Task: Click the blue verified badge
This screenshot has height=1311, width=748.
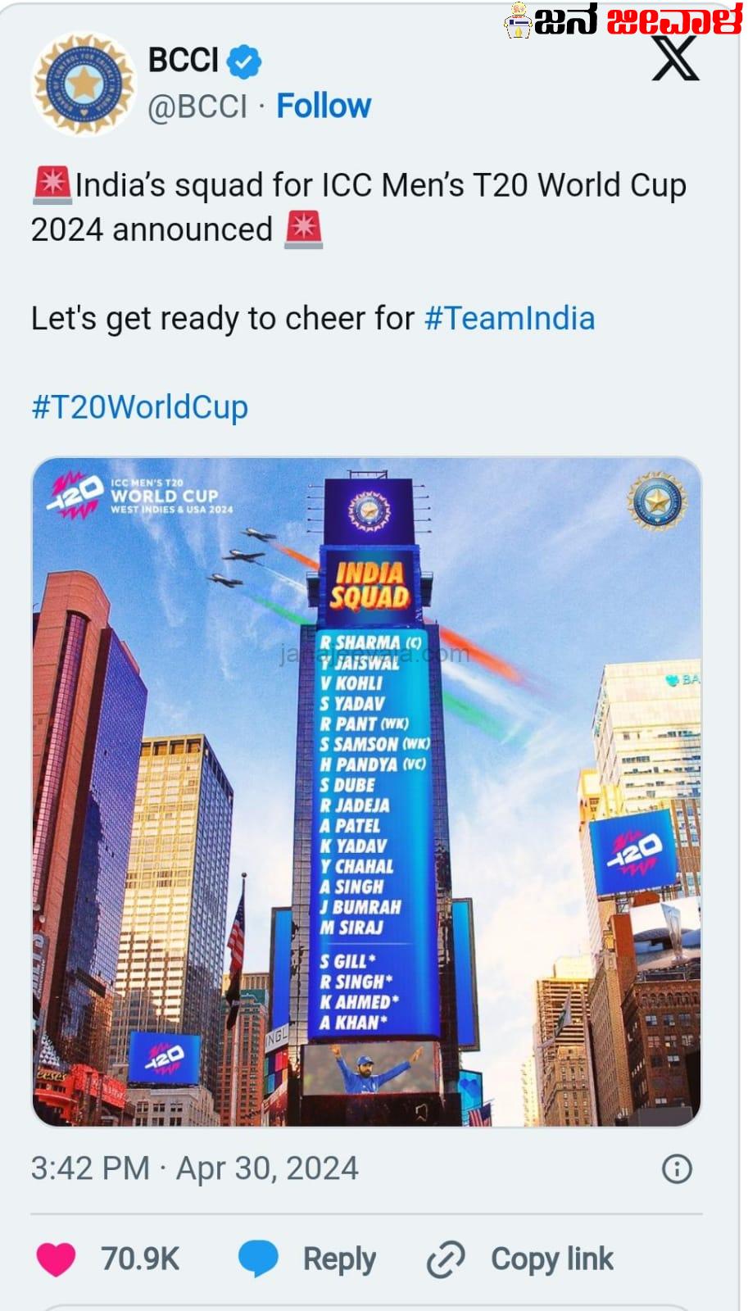Action: 243,61
